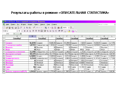Click the Decrease Decimal icon
Screen dimensions: 120x90
tap(56, 31)
